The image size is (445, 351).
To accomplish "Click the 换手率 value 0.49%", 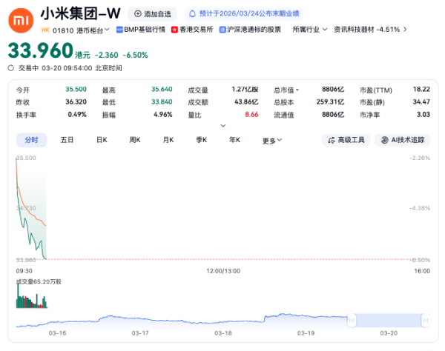I will click(x=77, y=115).
